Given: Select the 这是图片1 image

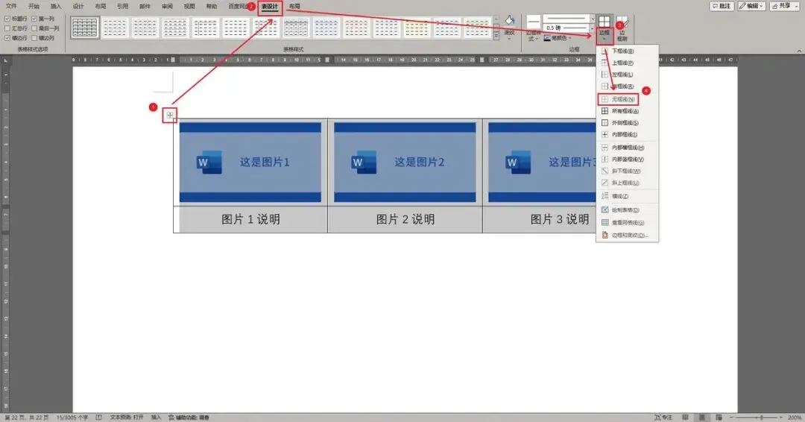Looking at the screenshot, I should [250, 163].
